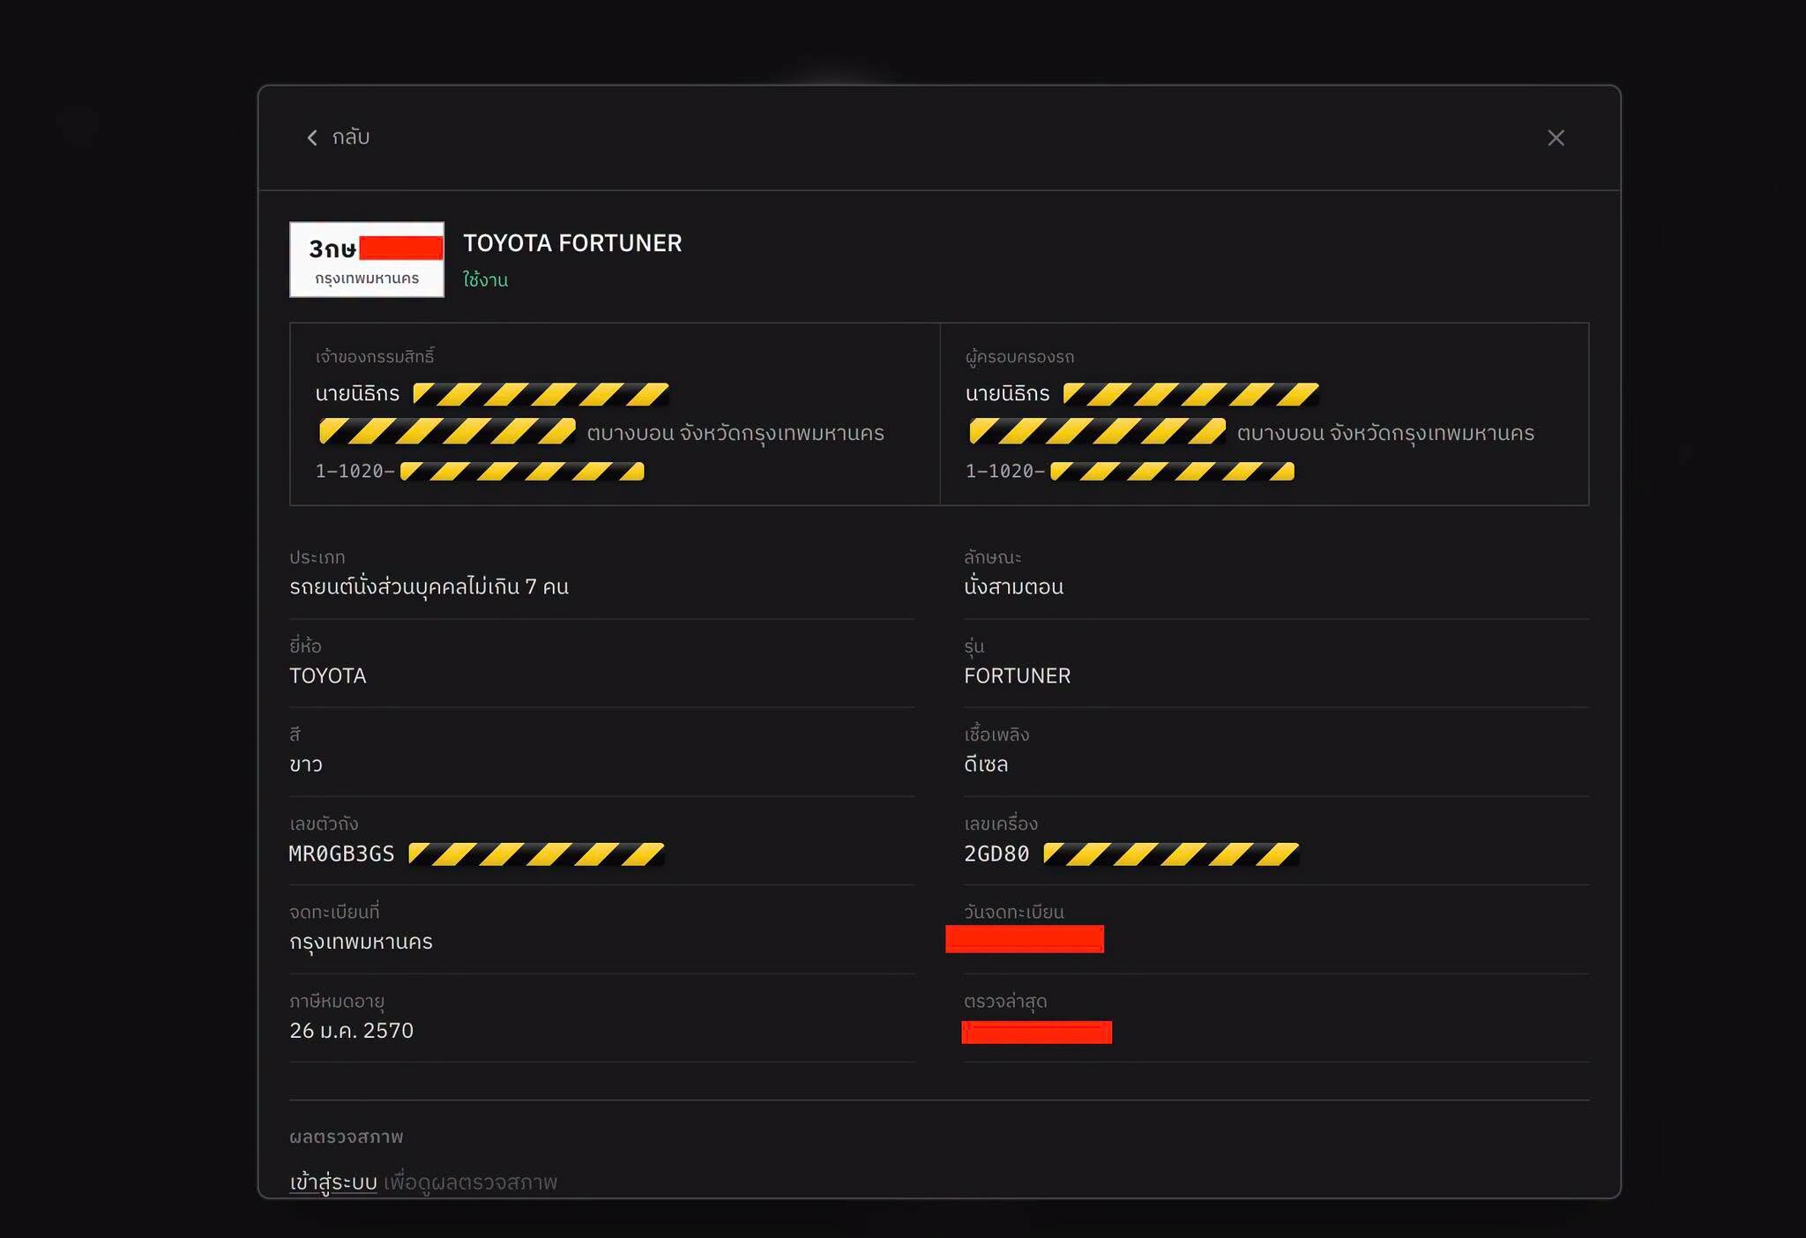Click the ประเภท field label
Screen dimensions: 1806x1238
tap(317, 557)
